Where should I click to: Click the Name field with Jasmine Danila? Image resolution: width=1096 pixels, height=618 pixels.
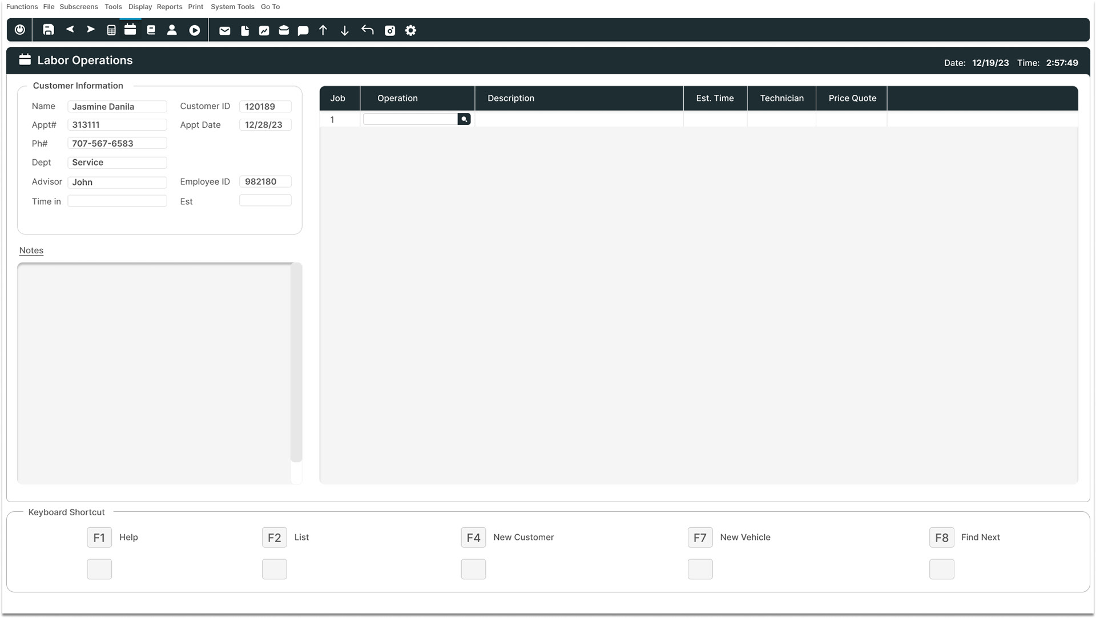click(117, 107)
